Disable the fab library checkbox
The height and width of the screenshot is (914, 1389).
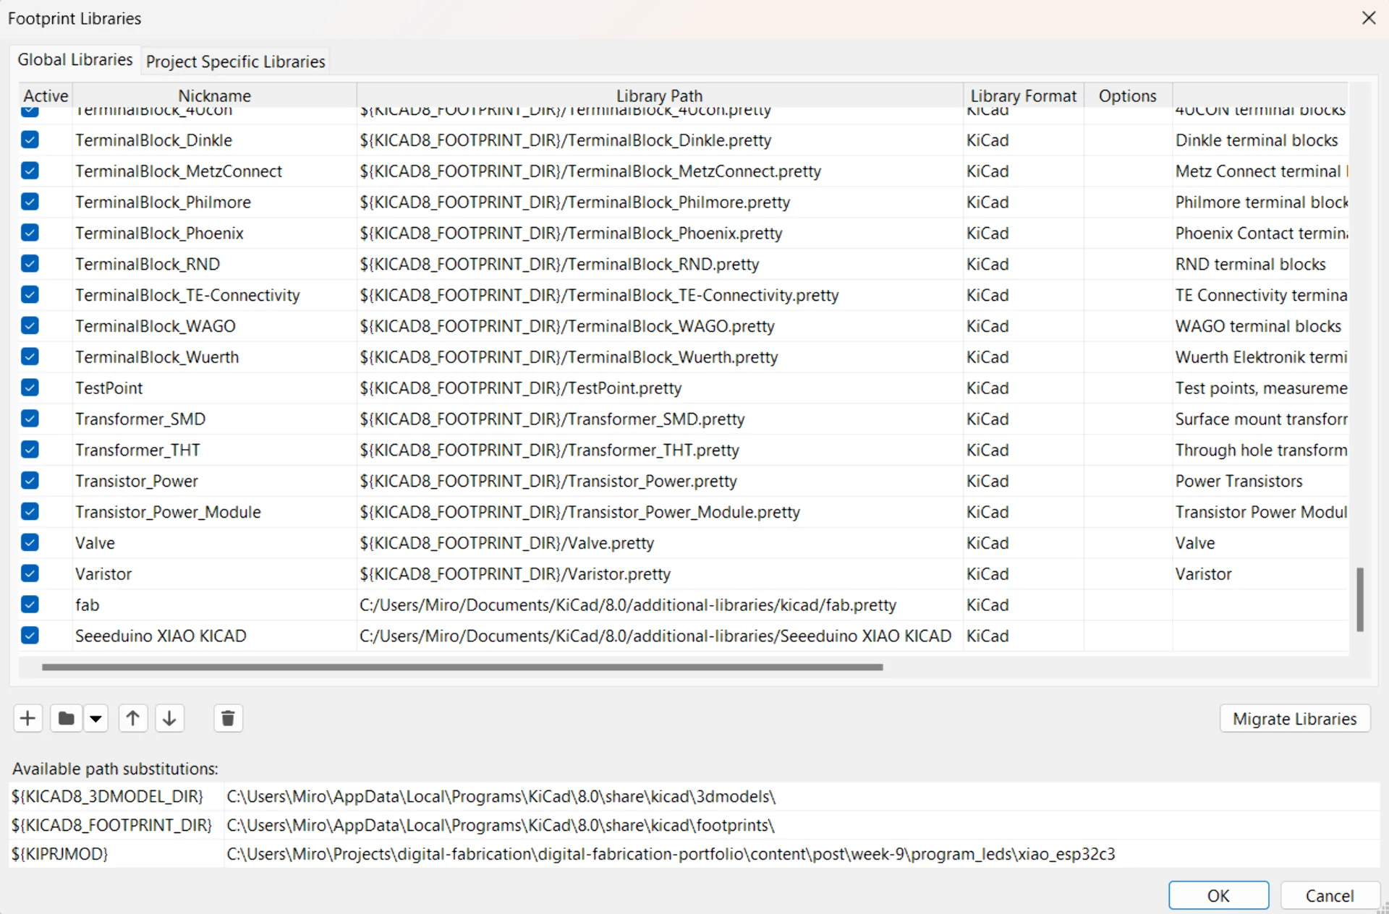pos(30,605)
